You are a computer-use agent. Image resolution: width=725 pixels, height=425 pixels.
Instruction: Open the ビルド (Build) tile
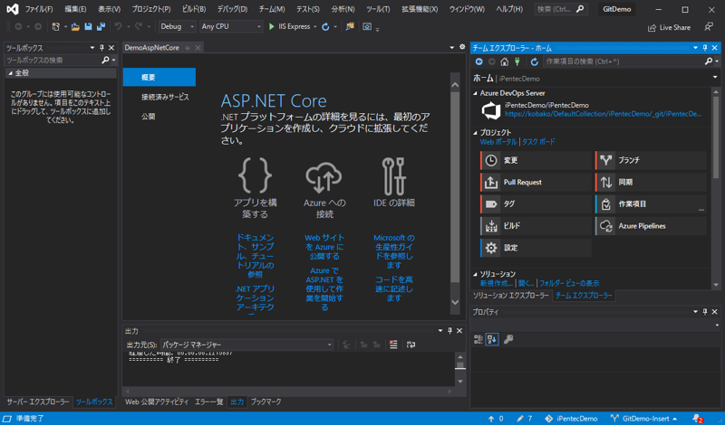tap(536, 226)
